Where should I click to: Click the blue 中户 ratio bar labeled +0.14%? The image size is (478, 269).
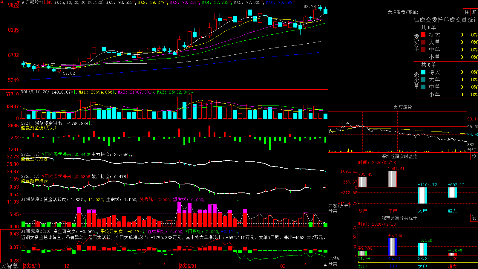(393, 247)
